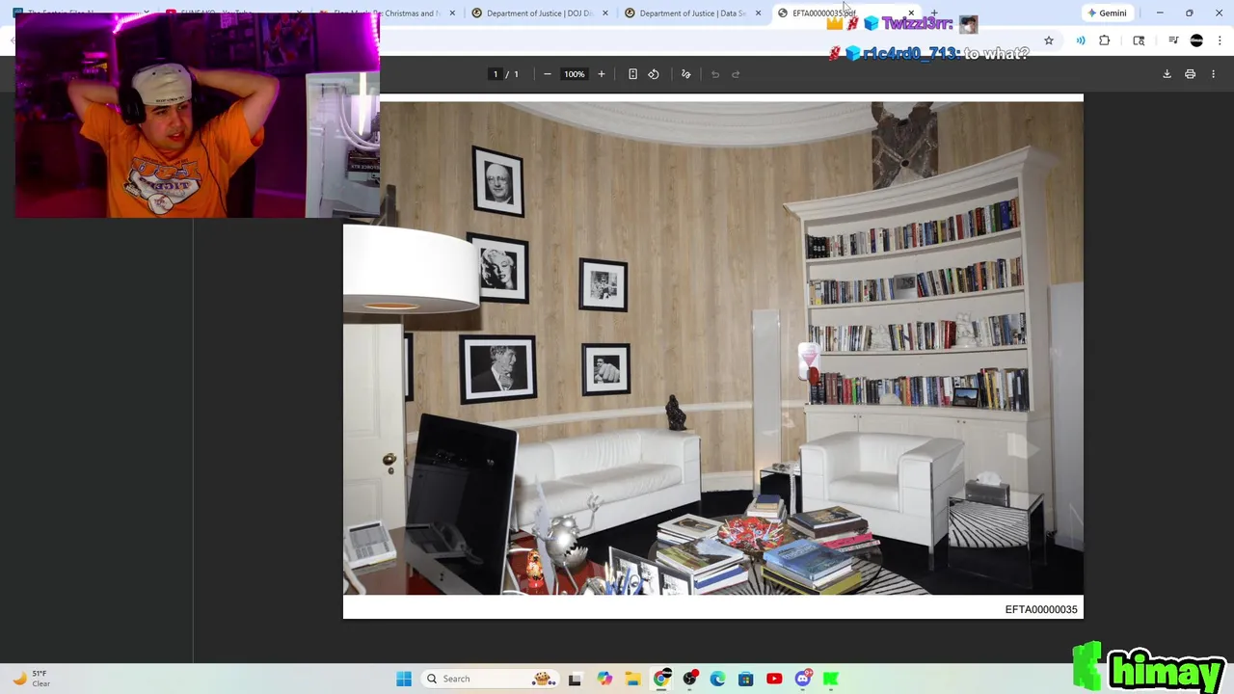Click the 100% zoom level field
1234x694 pixels.
575,74
